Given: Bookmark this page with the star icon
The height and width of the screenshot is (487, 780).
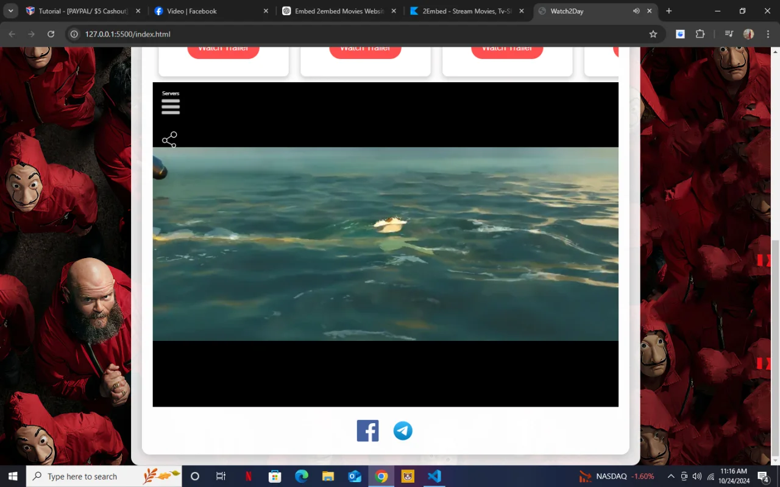Looking at the screenshot, I should tap(653, 34).
